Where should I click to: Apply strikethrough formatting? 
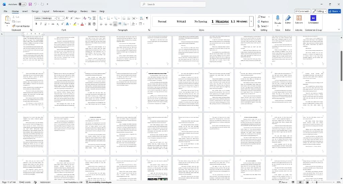53,24
